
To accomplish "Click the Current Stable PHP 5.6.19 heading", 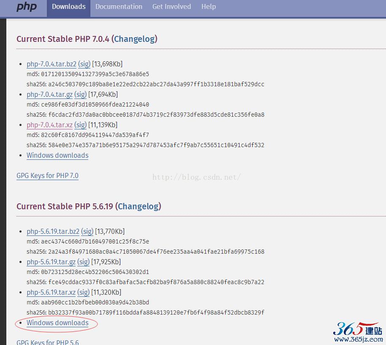I will coord(89,206).
